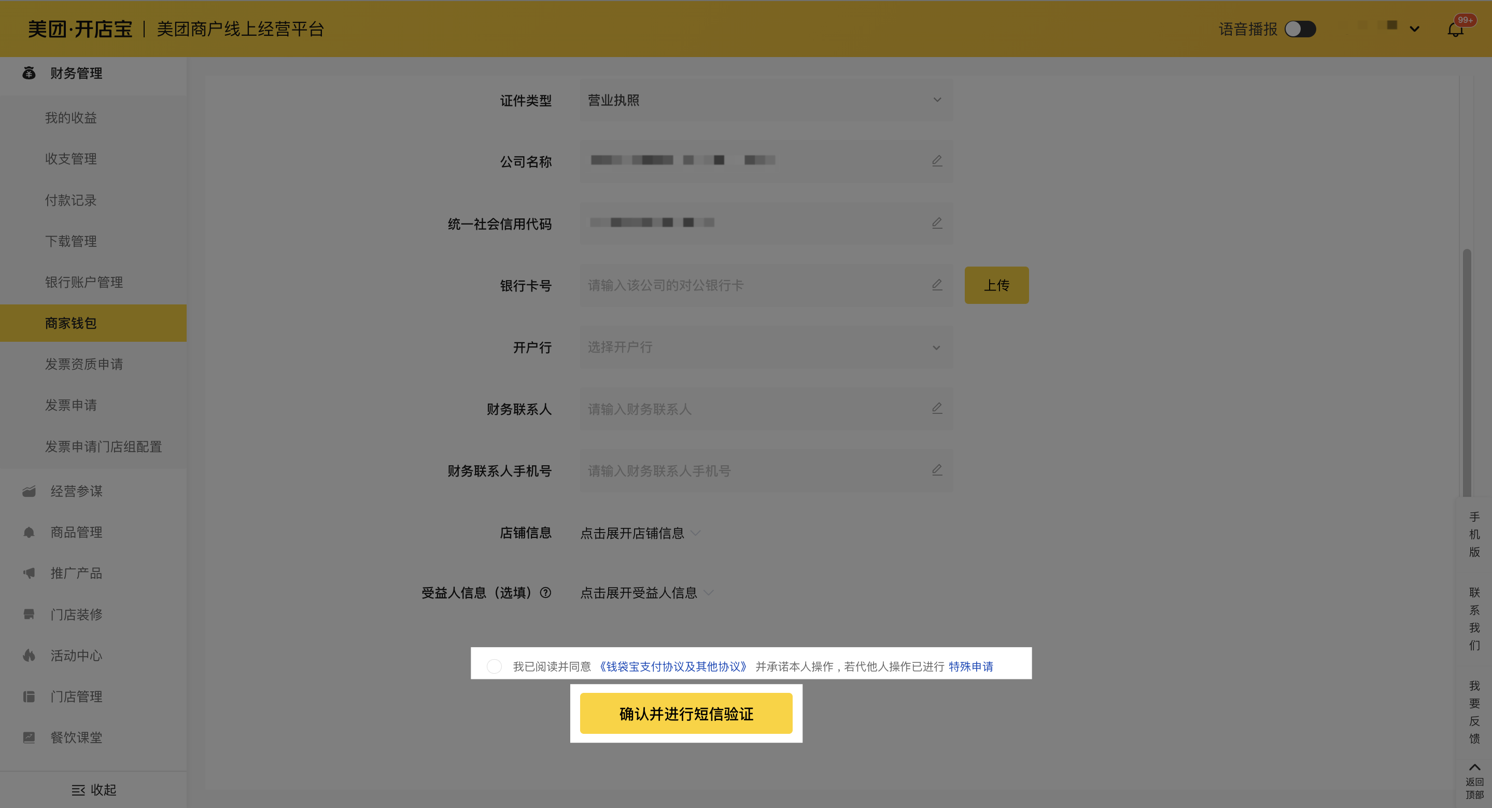Click the notification bell icon
Viewport: 1492px width, 808px height.
click(x=1455, y=30)
